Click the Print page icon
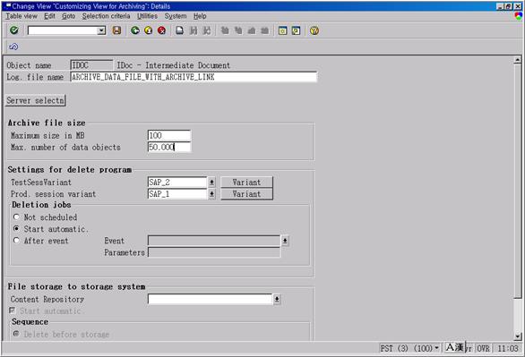Viewport: 525px width, 357px height. [x=180, y=30]
